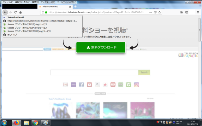
Task: Open the Amazon shortcut icon
Action: click(x=97, y=85)
